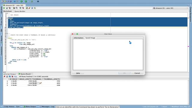Click the THUMBNAIL column header
This screenshot has height=108, width=192.
click(x=37, y=79)
